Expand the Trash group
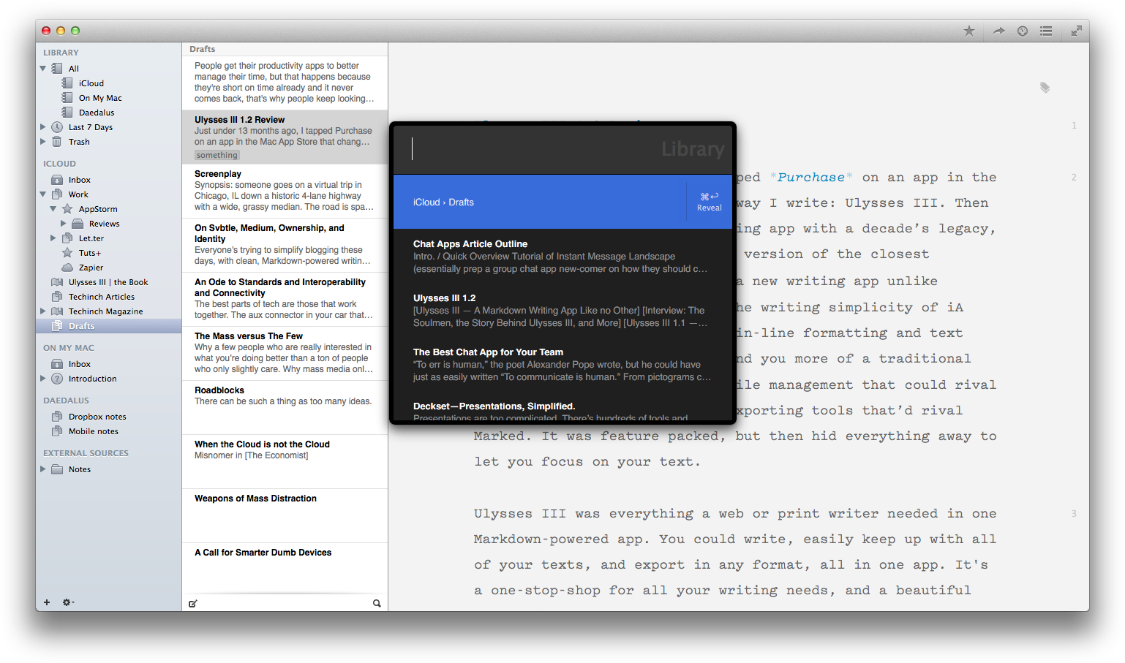The image size is (1125, 663). 43,142
